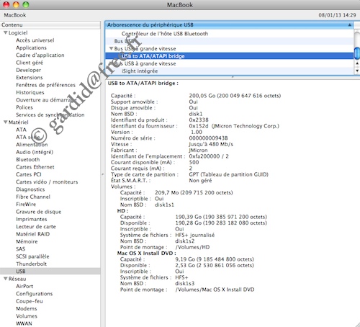This screenshot has height=327, width=360.
Task: Open FireWire in the sidebar
Action: 26,204
